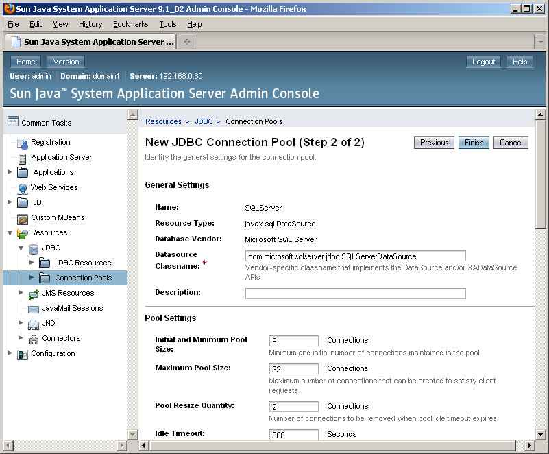Click the Idle Timeout field

coord(294,435)
